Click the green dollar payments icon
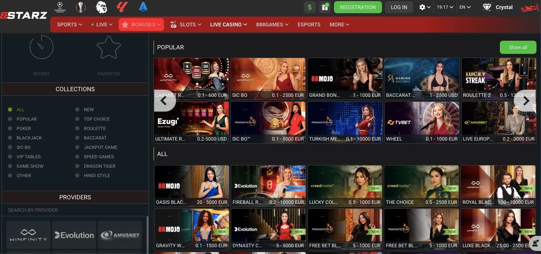Viewport: 541px width, 254px height. (x=310, y=7)
